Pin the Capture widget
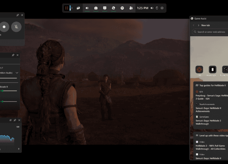The width and height of the screenshot is (228, 164). click(x=18, y=15)
